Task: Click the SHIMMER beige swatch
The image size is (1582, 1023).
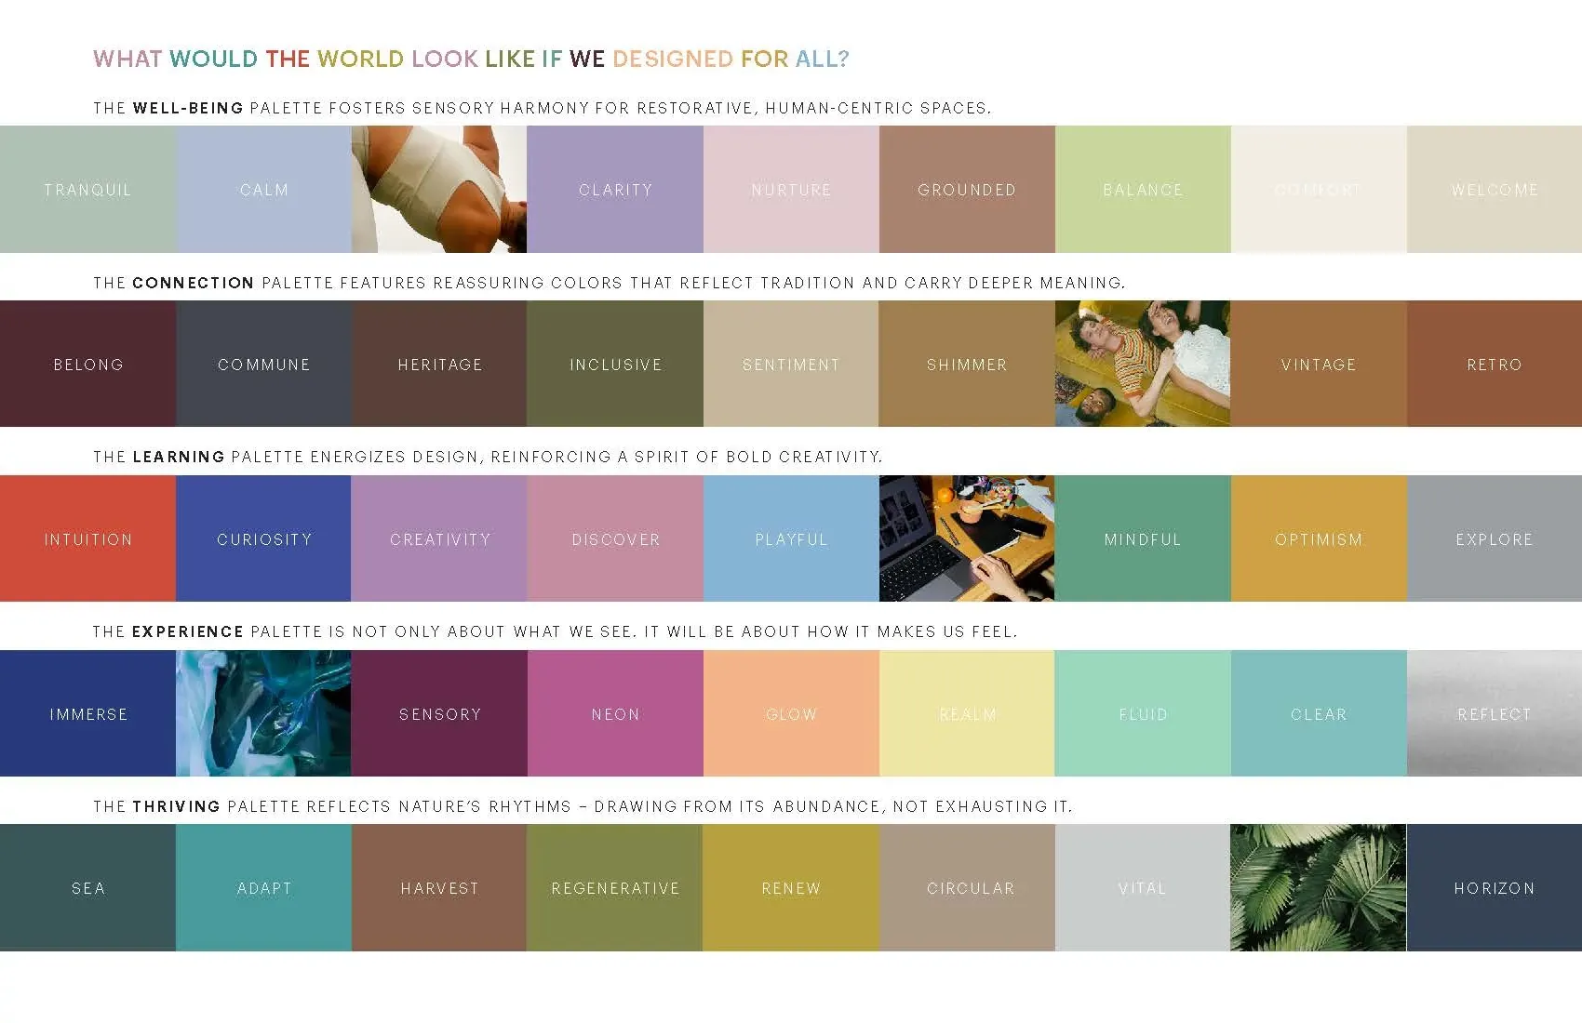Action: click(x=966, y=364)
